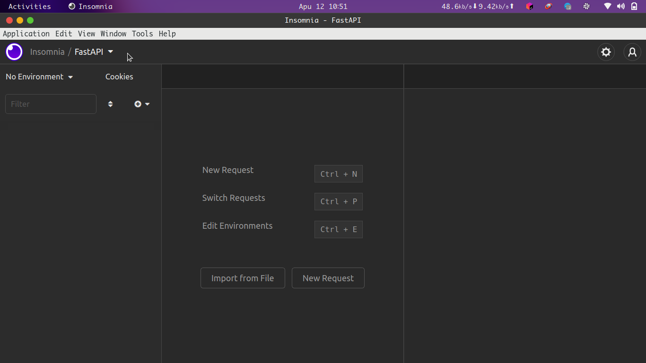The width and height of the screenshot is (646, 363).
Task: Click the Insomnia breadcrumb link
Action: [47, 52]
